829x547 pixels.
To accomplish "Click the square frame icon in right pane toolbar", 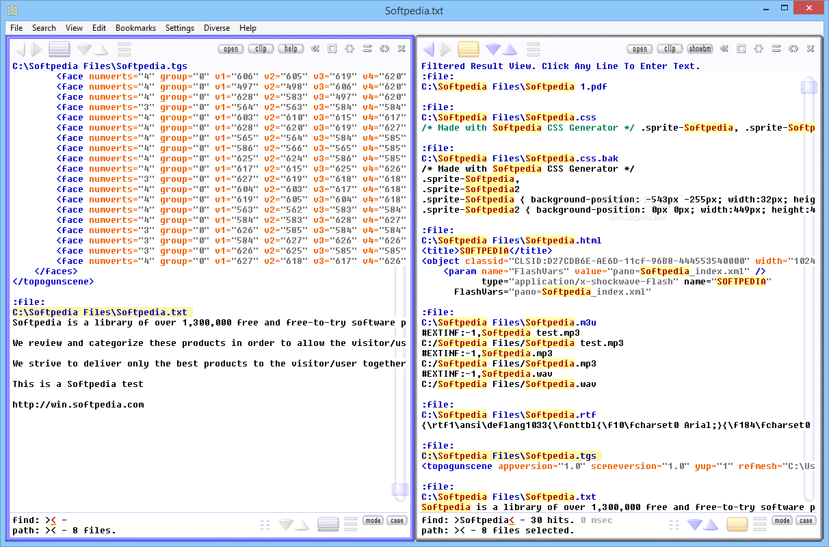I will pos(741,49).
